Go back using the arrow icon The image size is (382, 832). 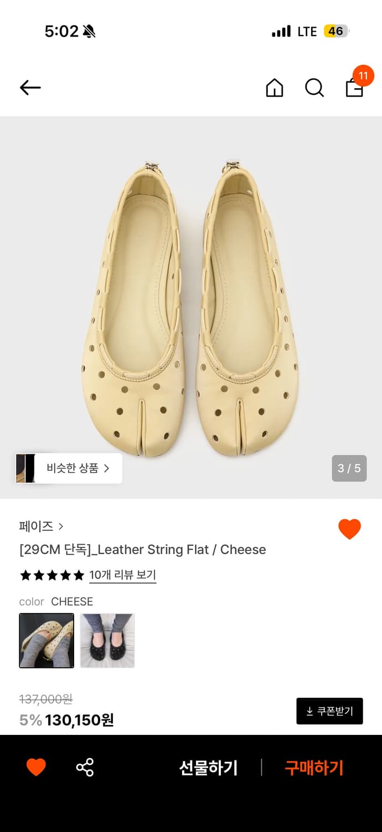(30, 88)
